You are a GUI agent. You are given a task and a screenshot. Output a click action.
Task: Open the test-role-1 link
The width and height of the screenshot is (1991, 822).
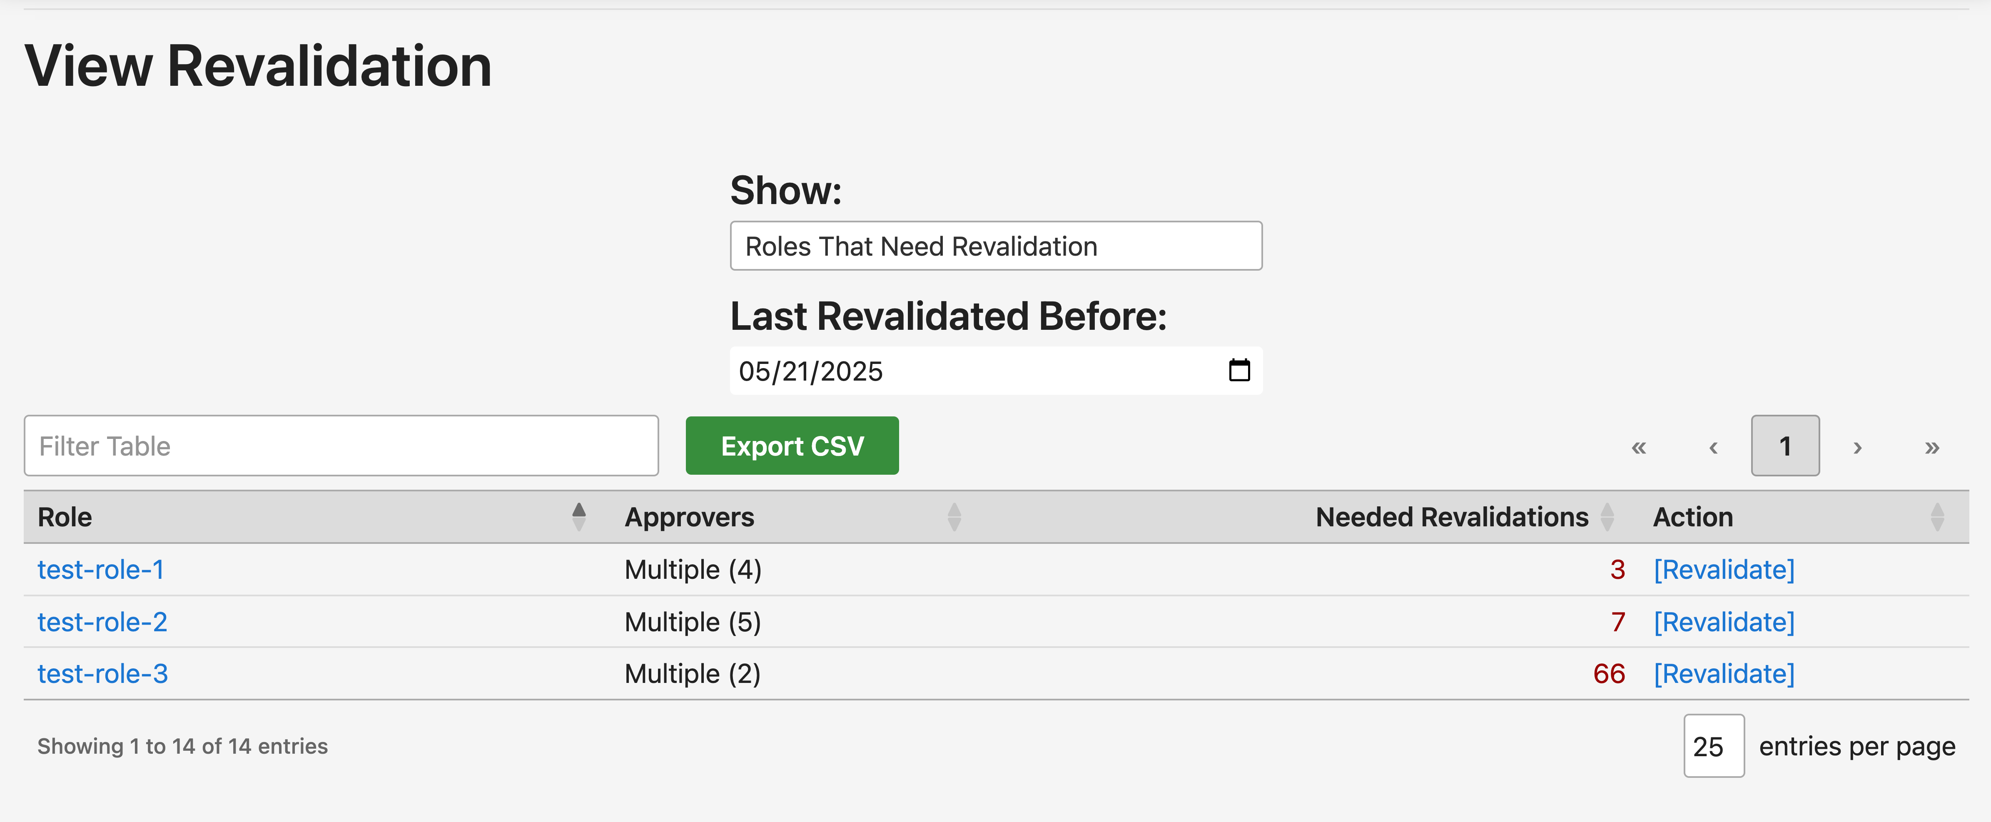coord(100,569)
